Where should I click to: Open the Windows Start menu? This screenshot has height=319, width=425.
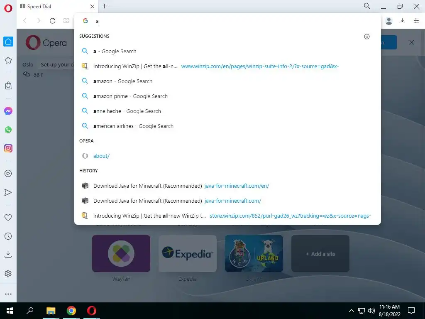coord(10,311)
